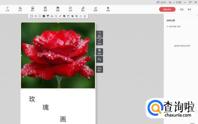Click the rotation handle above the rose image
Screen dimensions: 198x124
pos(58,20)
